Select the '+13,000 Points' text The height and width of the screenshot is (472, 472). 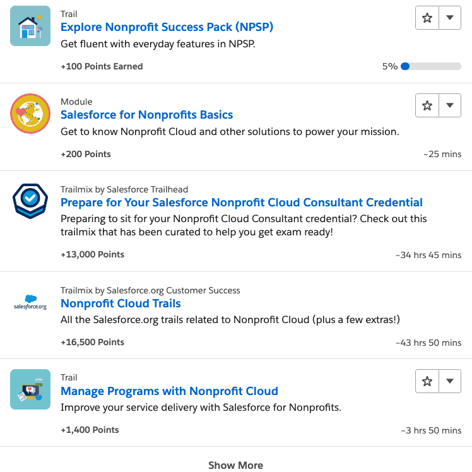[x=92, y=255]
